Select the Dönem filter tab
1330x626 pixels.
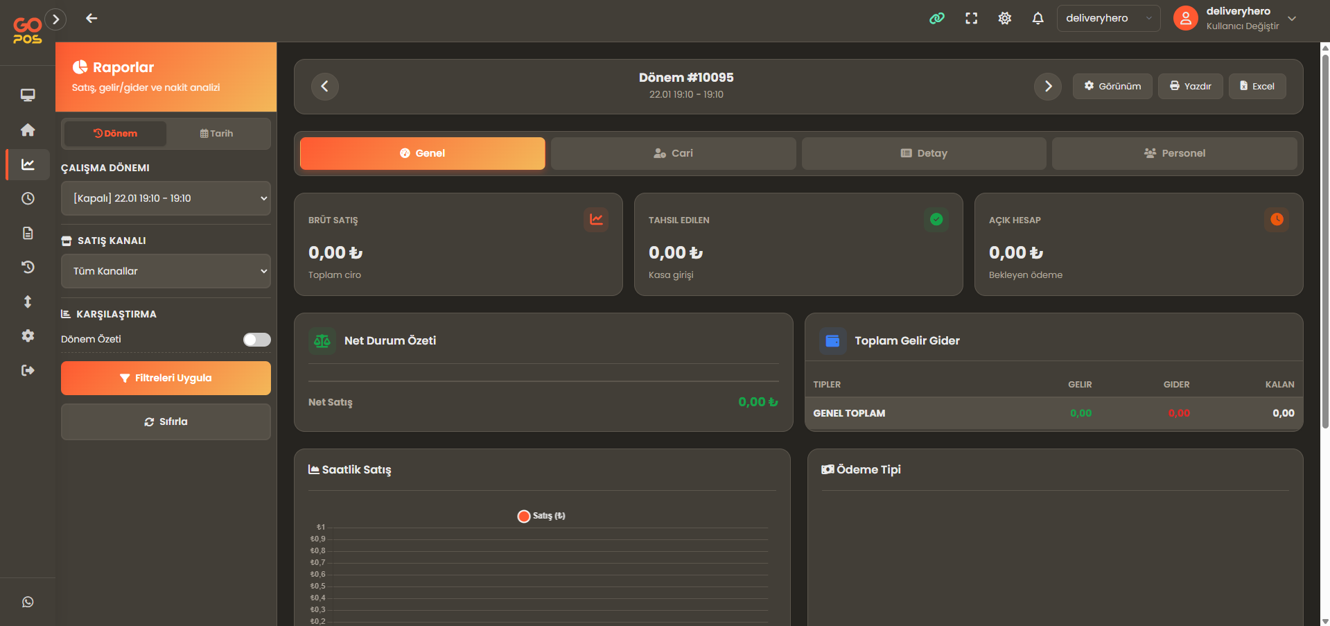115,134
